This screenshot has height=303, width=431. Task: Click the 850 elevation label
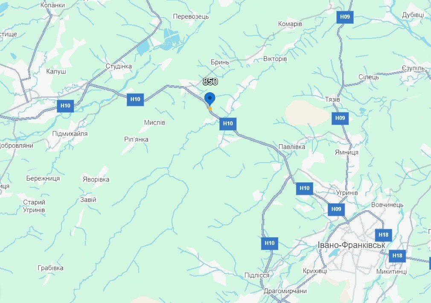click(210, 82)
